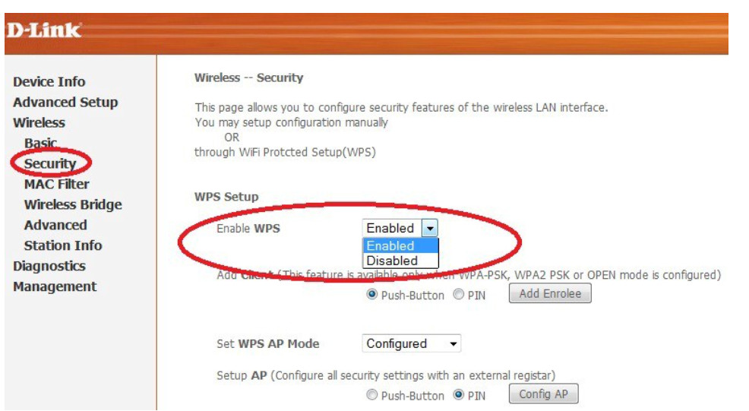Open Wireless Bridge settings
The height and width of the screenshot is (411, 749).
(x=73, y=205)
